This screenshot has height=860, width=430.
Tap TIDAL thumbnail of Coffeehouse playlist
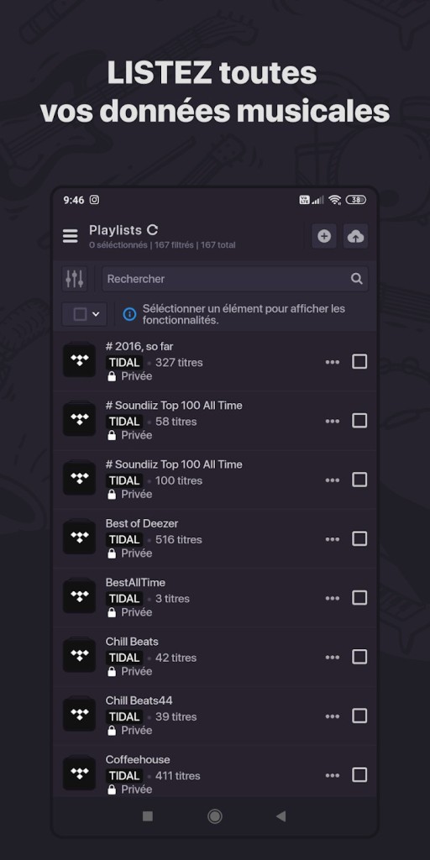[80, 773]
